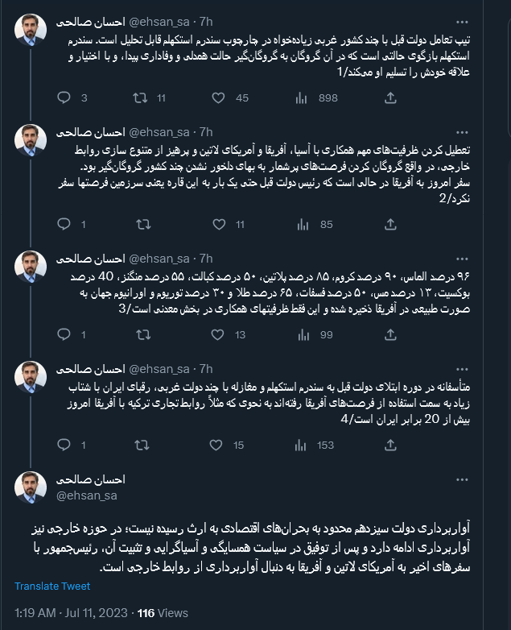511x630 pixels.
Task: Like the tweet with 11 likes
Action: 220,225
